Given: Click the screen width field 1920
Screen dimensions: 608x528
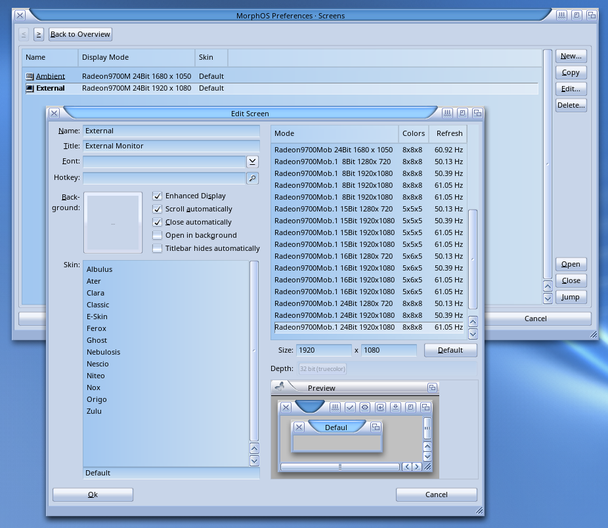Looking at the screenshot, I should [x=324, y=350].
